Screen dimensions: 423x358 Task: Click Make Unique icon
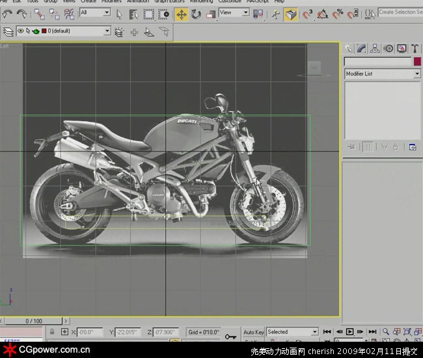tap(385, 147)
